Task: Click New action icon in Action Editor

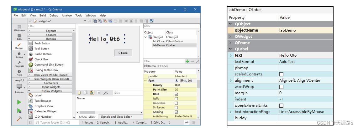Action: [80, 93]
